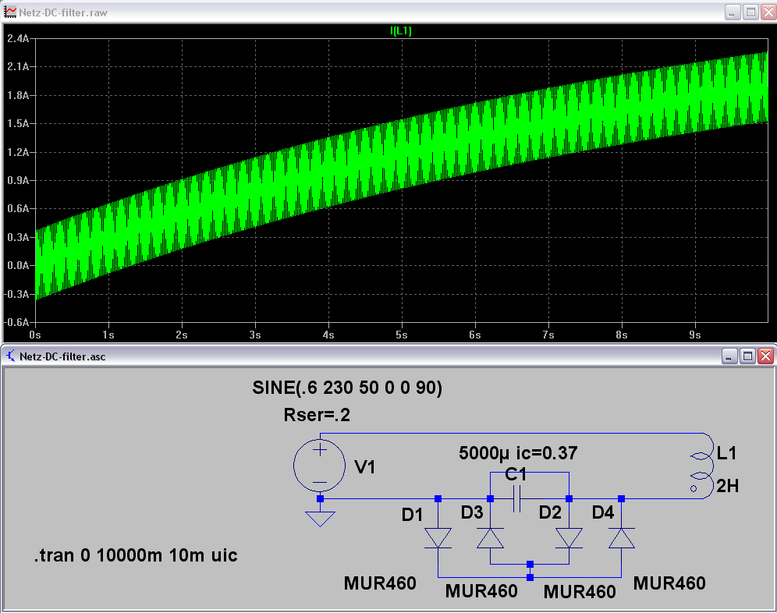Click the .tran simulation directive text
The width and height of the screenshot is (777, 613).
[136, 556]
